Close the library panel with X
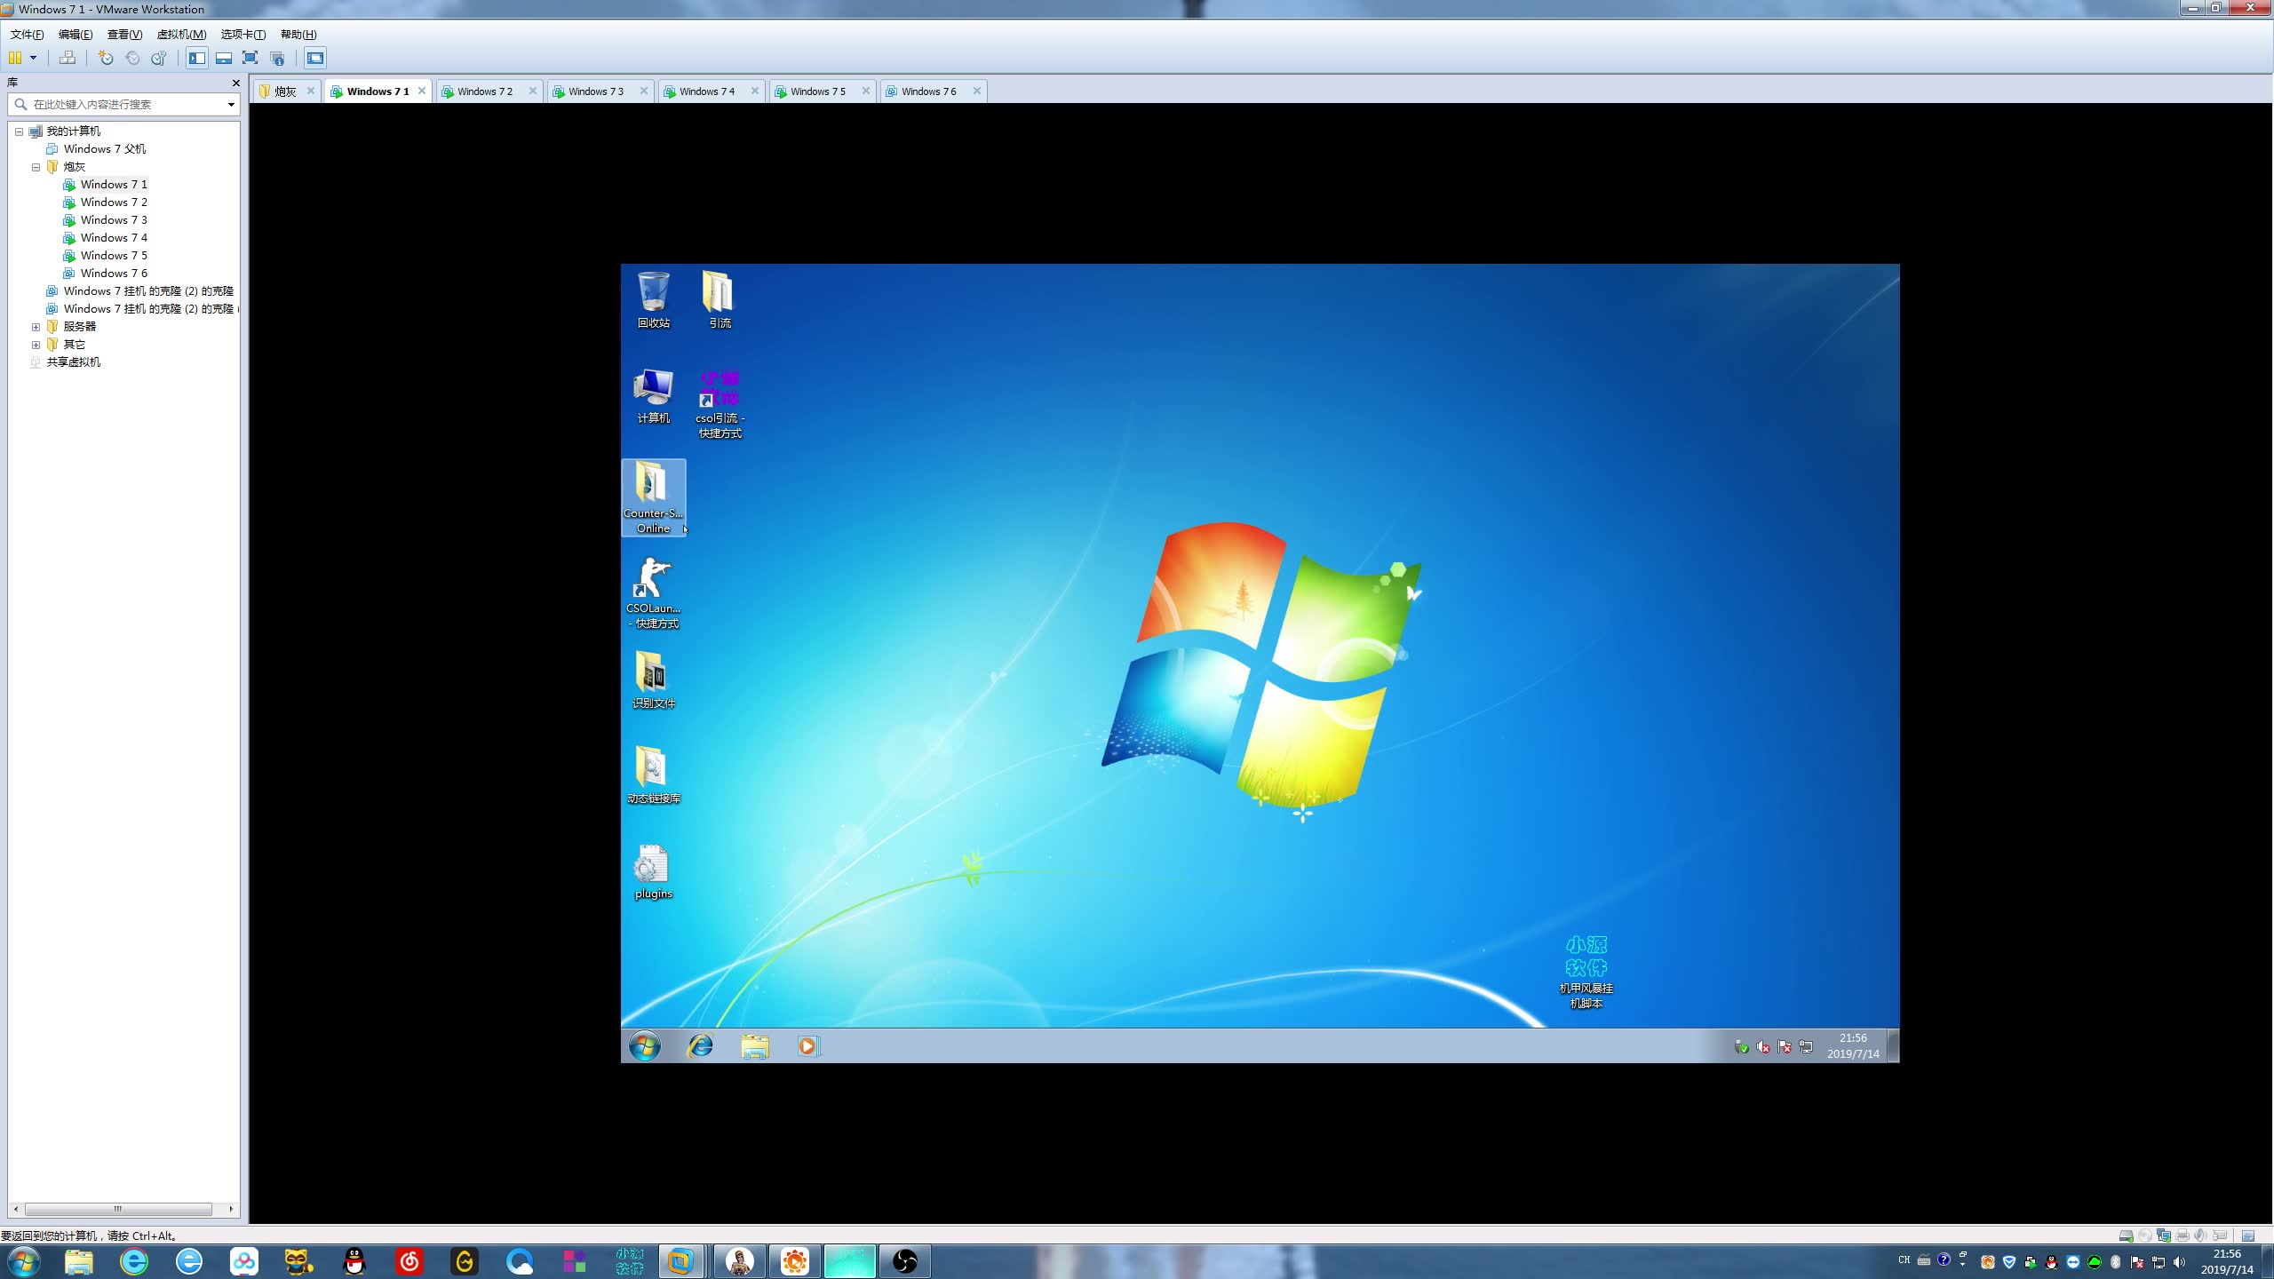The height and width of the screenshot is (1279, 2274). point(235,83)
